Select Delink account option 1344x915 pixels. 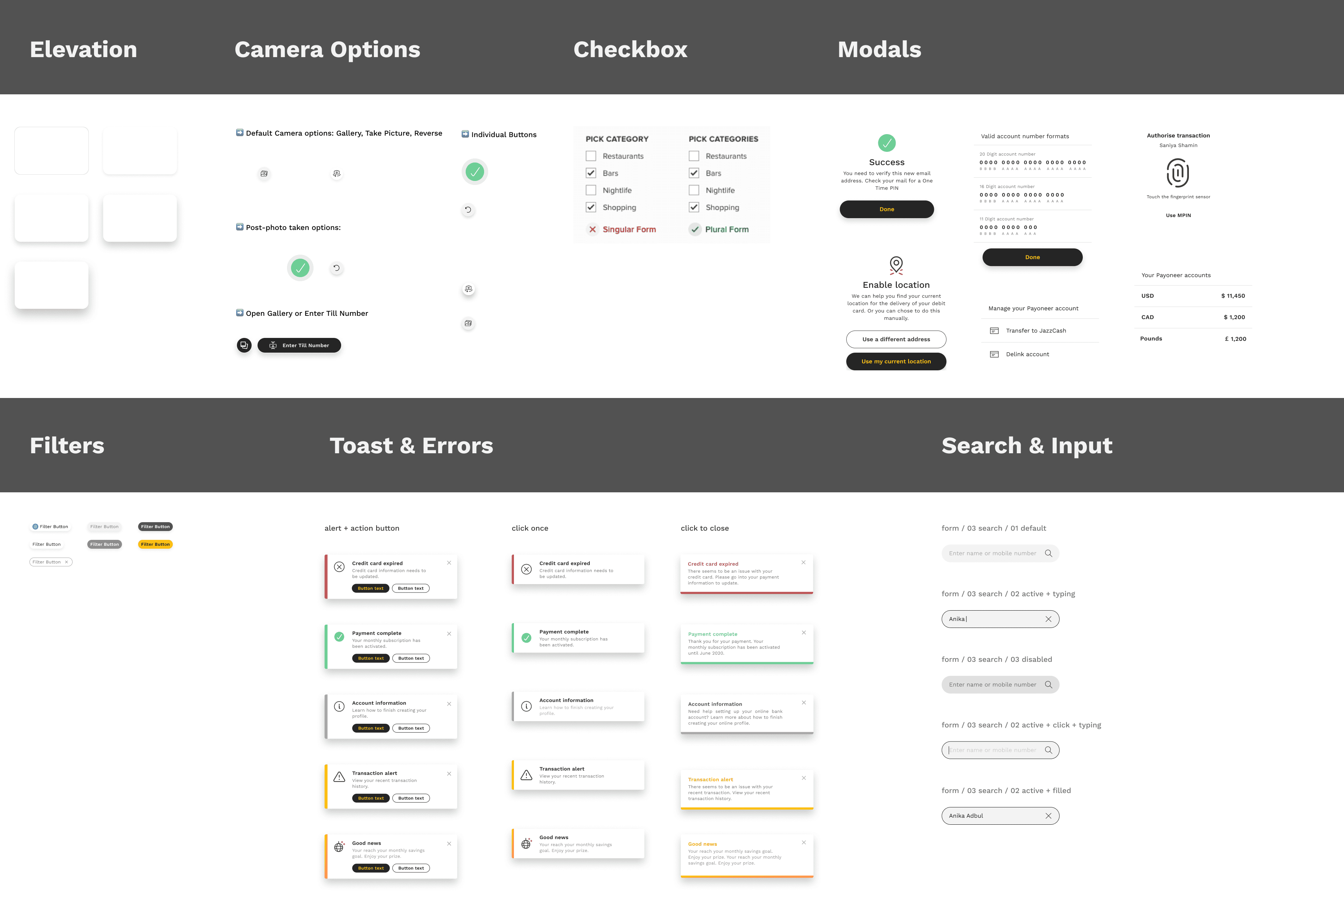tap(1027, 354)
